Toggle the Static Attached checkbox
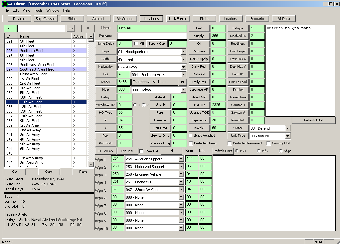This screenshot has height=244, width=340. [191, 136]
